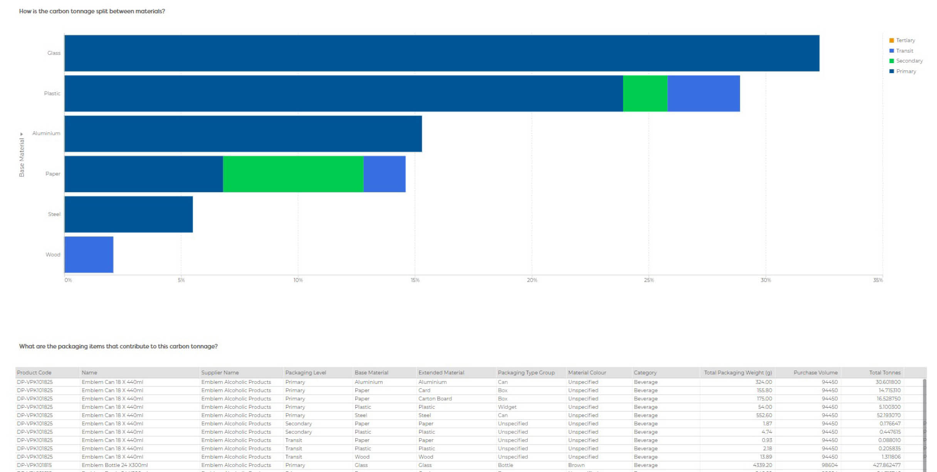Toggle the Transit series in legend
This screenshot has height=472, width=937.
click(904, 51)
